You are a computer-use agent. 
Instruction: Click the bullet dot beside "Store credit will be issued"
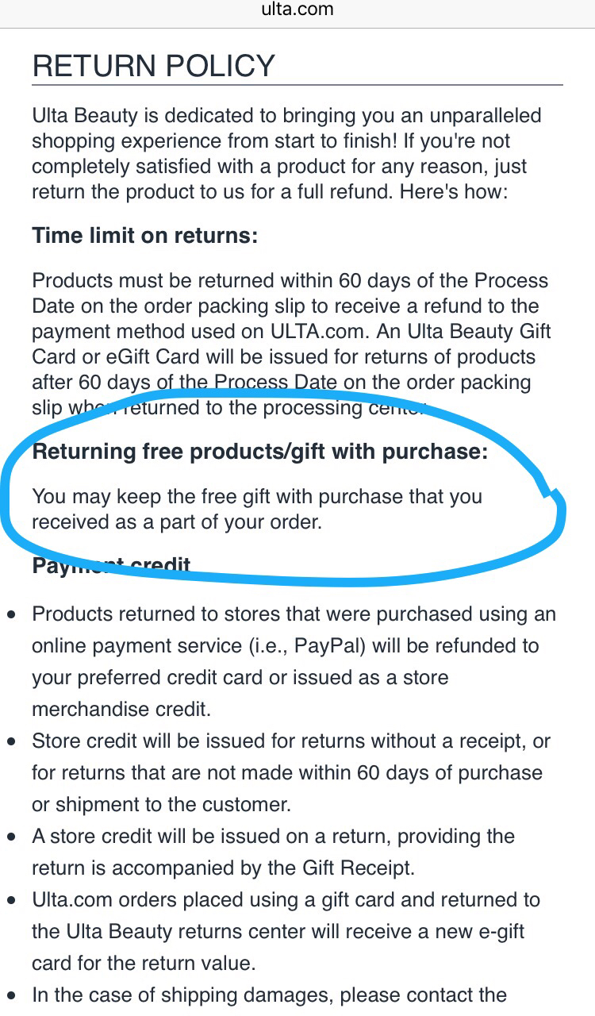(x=11, y=742)
